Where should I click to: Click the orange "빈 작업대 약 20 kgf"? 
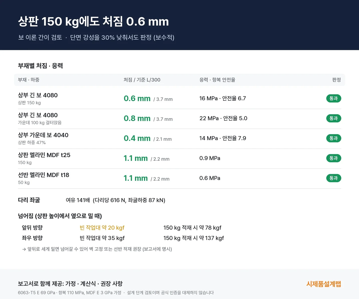pos(102,228)
